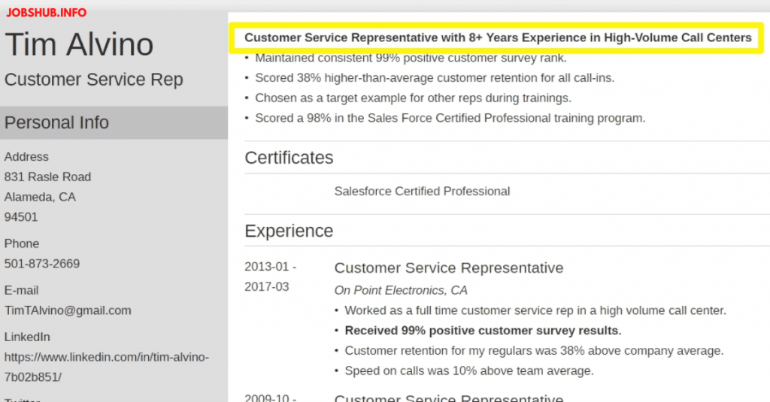Click the E-mail label in sidebar
This screenshot has height=402, width=770.
click(x=21, y=290)
